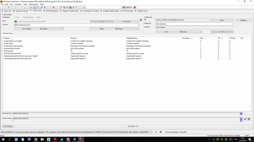Click the Configure... button
Image resolution: width=254 pixels, height=142 pixels.
243,20
